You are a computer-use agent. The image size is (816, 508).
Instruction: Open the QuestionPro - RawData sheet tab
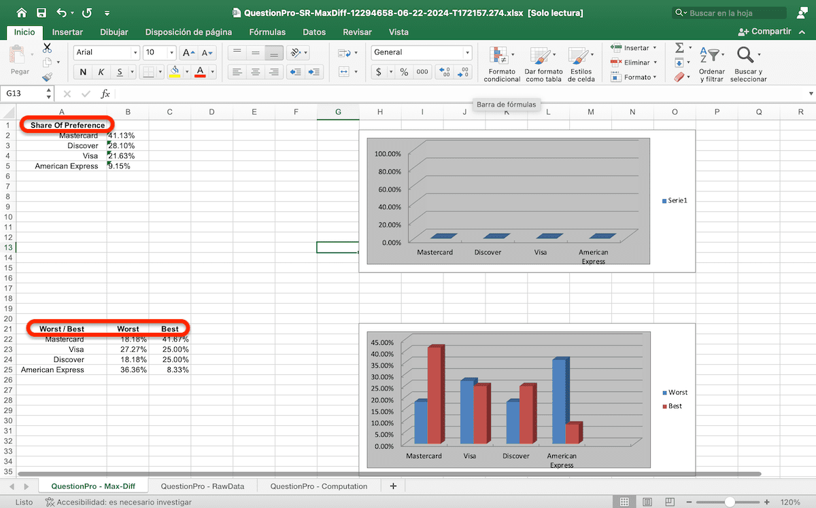[202, 486]
